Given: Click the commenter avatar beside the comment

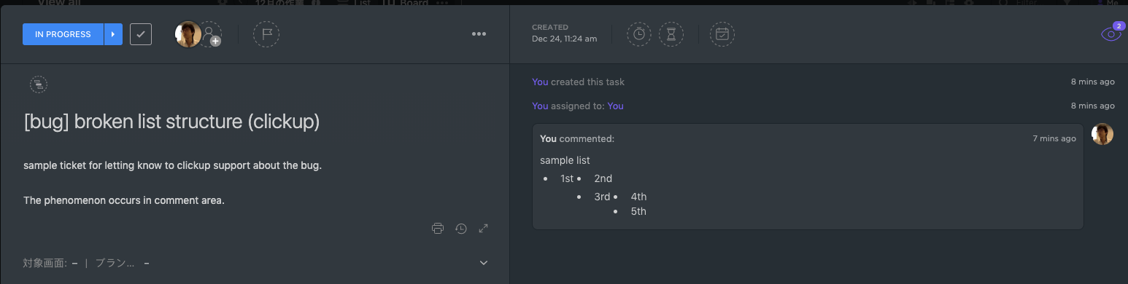Looking at the screenshot, I should click(x=1102, y=134).
